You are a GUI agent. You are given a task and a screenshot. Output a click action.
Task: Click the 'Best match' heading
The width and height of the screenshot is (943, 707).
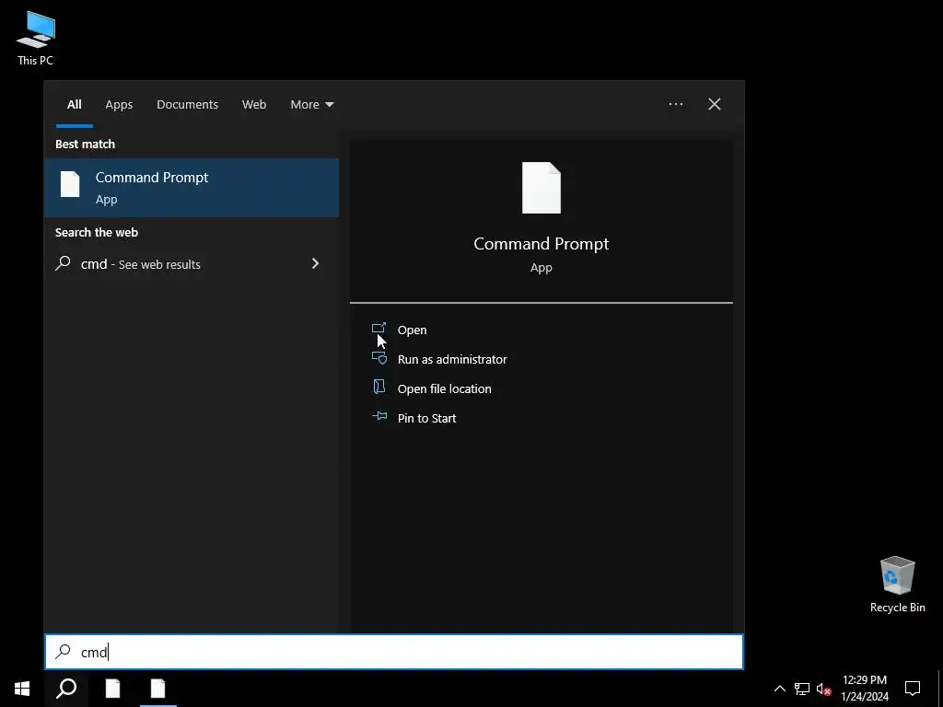85,145
